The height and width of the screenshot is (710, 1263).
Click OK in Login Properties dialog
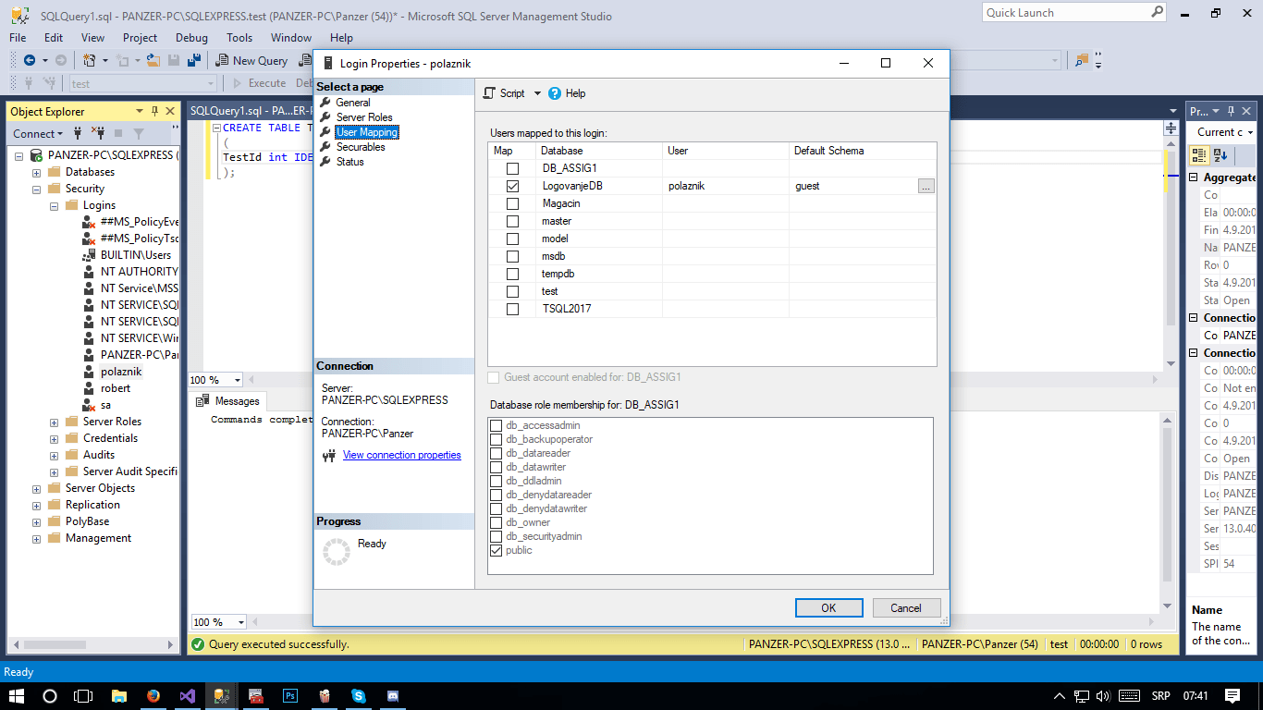click(x=828, y=607)
